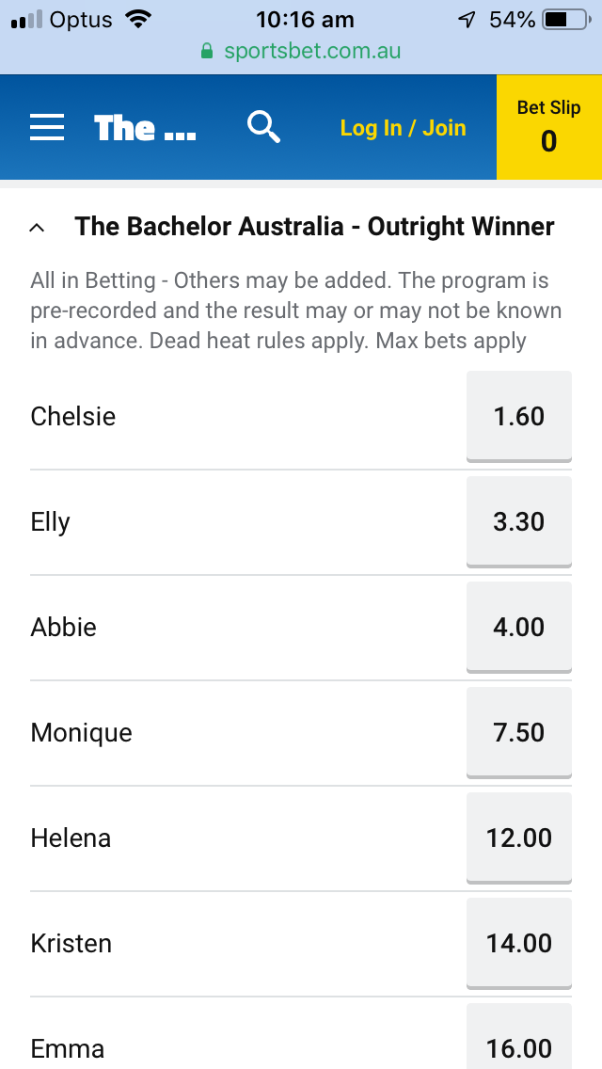Select Monique odds 7.50

coord(519,732)
